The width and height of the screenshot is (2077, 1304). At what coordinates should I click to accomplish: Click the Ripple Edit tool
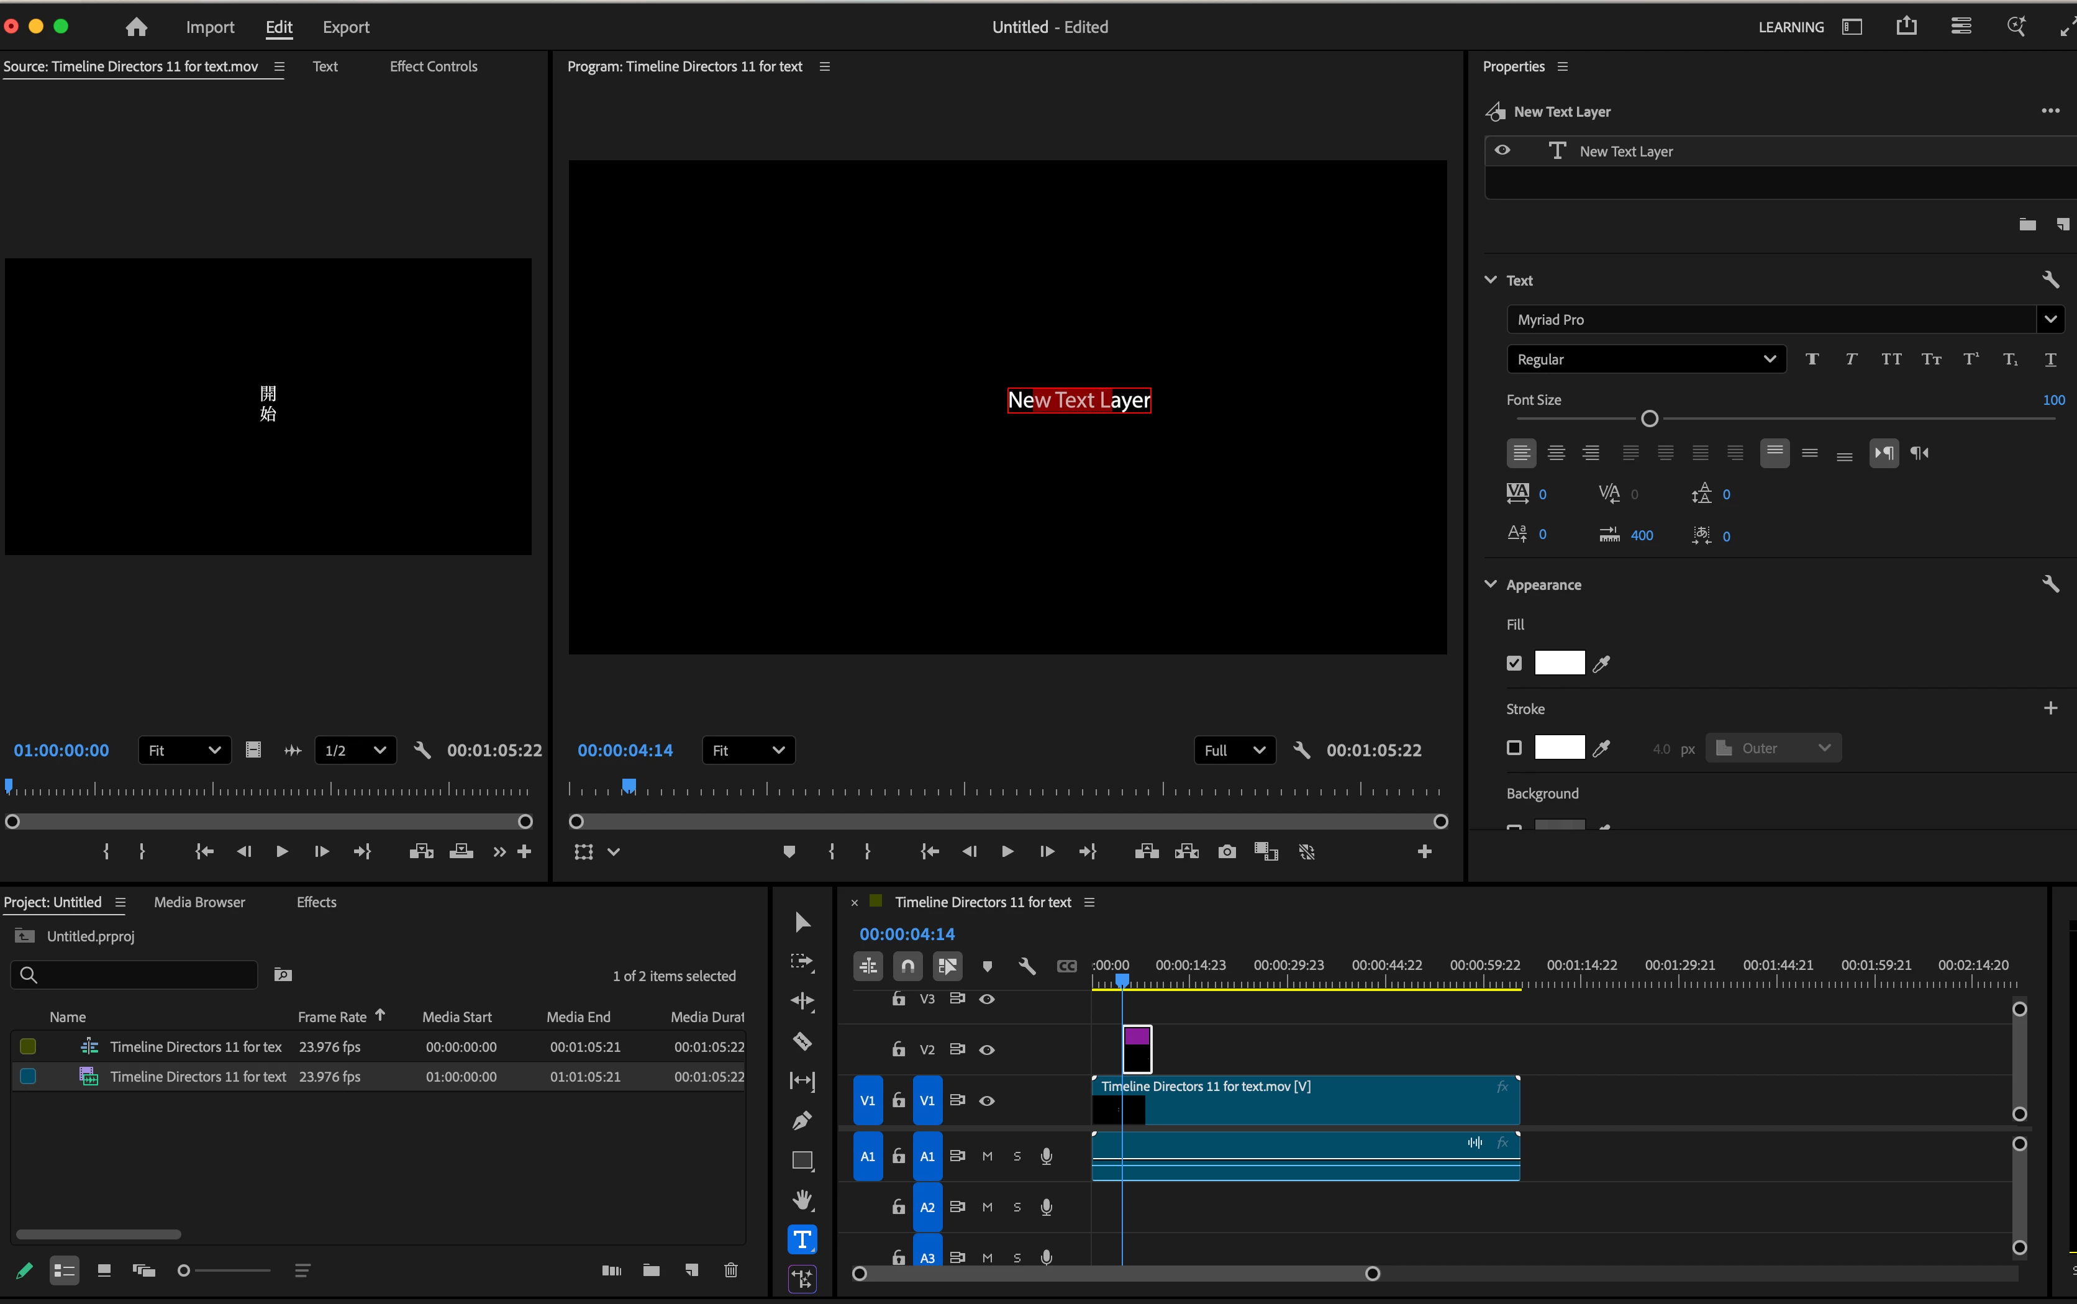point(802,1001)
